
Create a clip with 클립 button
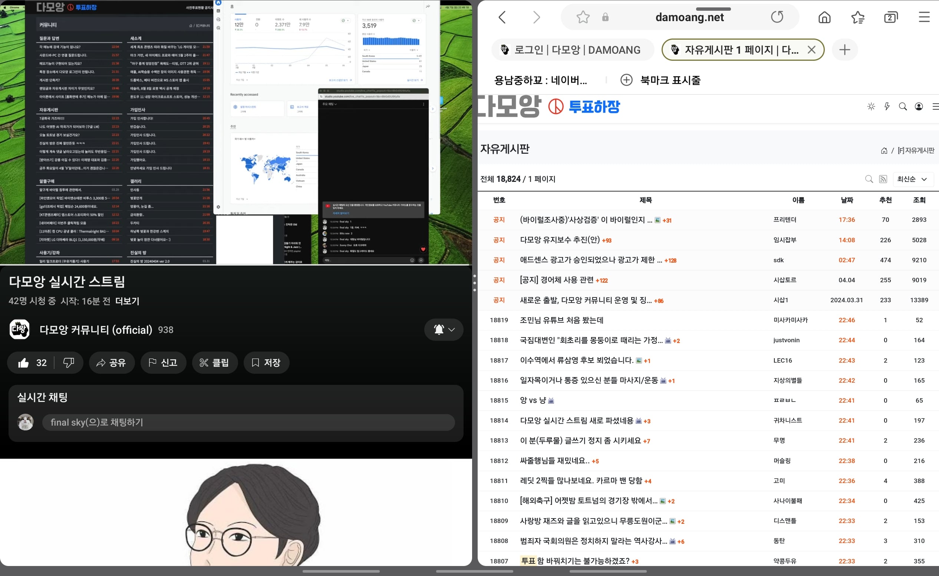214,362
